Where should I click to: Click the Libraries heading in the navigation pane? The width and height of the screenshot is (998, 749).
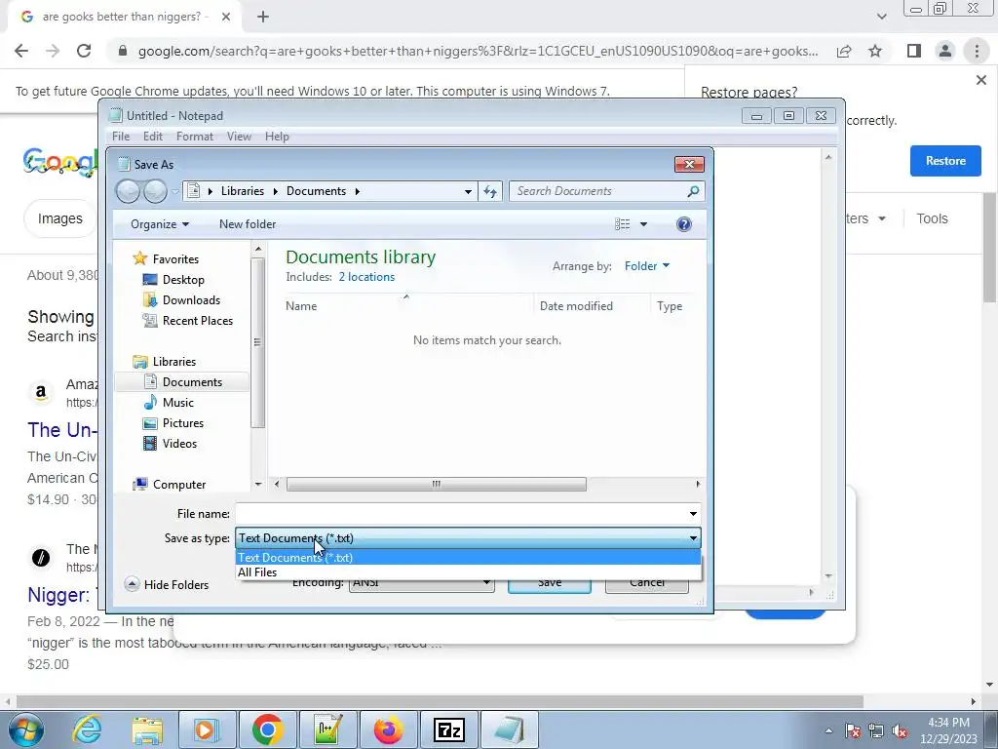coord(173,362)
